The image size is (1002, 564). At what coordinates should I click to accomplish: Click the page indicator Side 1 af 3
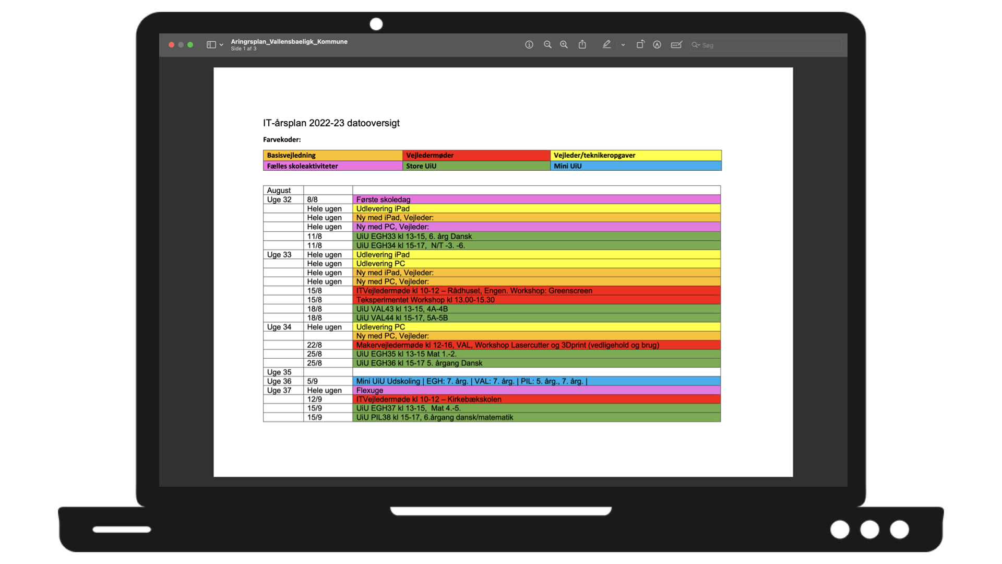point(244,49)
